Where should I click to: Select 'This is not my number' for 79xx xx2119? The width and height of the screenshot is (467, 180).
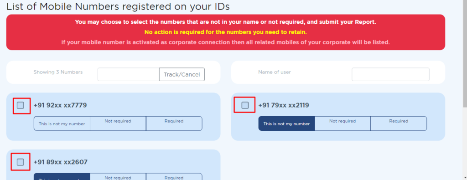[286, 123]
